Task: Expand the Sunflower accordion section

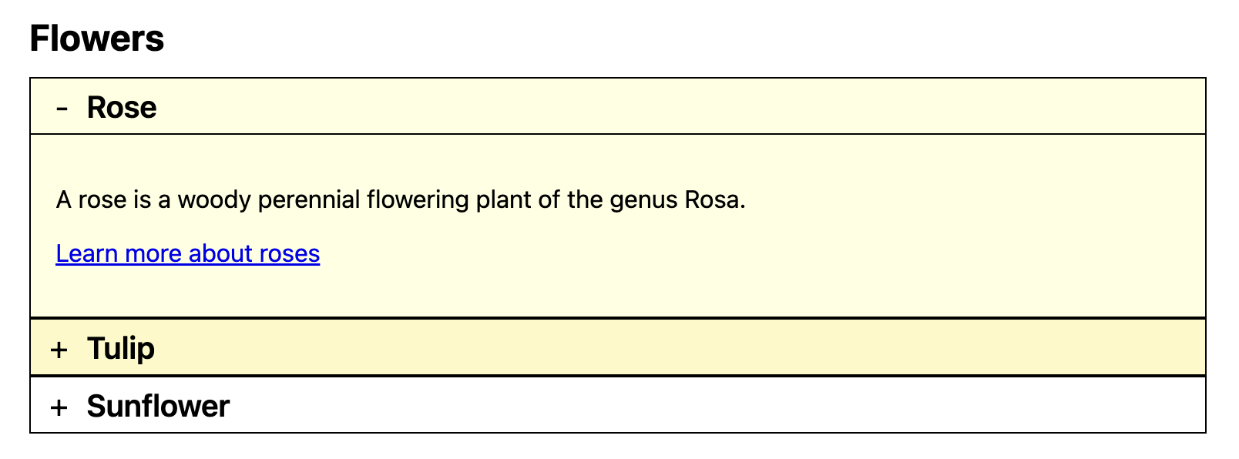Action: (x=158, y=406)
